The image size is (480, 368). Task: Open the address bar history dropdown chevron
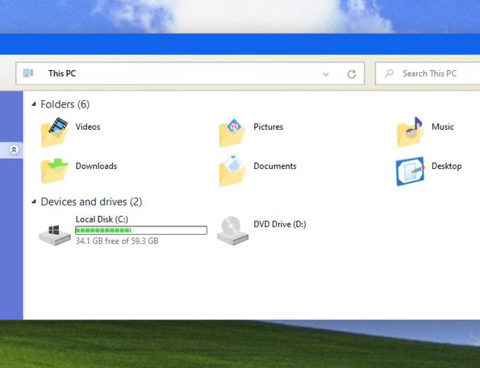tap(326, 74)
